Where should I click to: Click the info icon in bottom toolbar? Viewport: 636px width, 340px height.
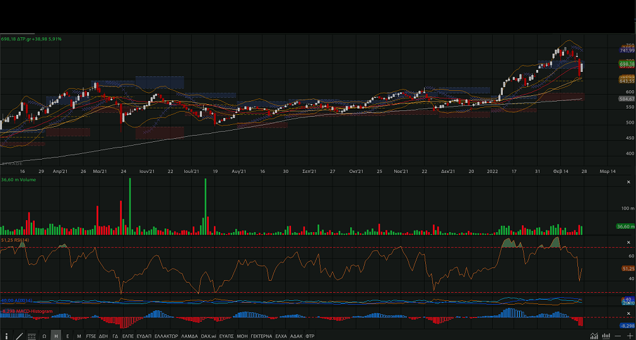coord(7,336)
